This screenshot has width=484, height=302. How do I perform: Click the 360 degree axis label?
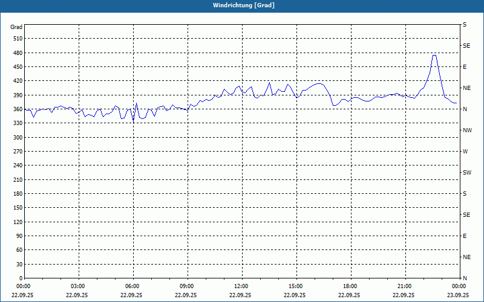point(18,109)
